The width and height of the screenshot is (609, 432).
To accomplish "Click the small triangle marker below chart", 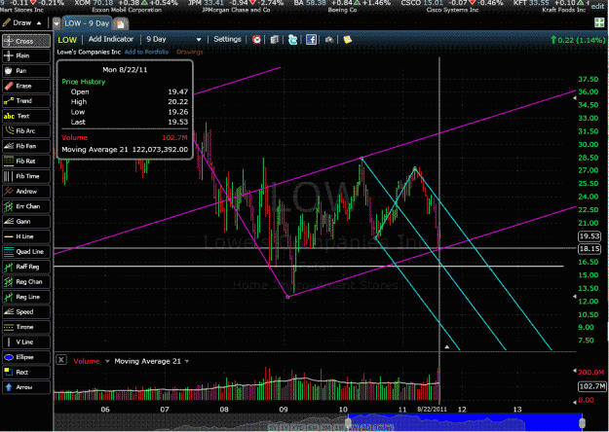I will [x=446, y=346].
